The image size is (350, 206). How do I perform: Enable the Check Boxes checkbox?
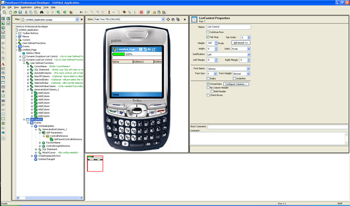pos(208,95)
